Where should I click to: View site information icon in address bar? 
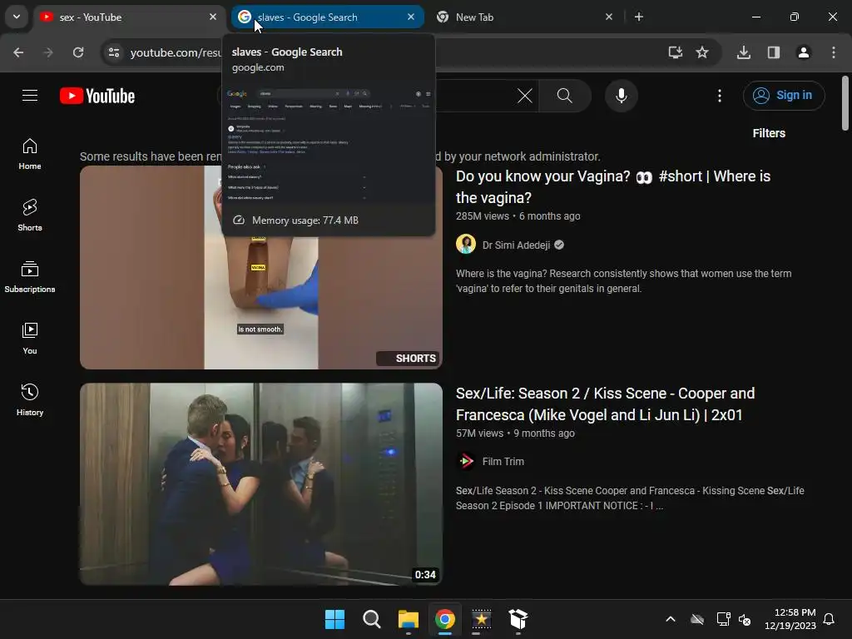coord(113,52)
